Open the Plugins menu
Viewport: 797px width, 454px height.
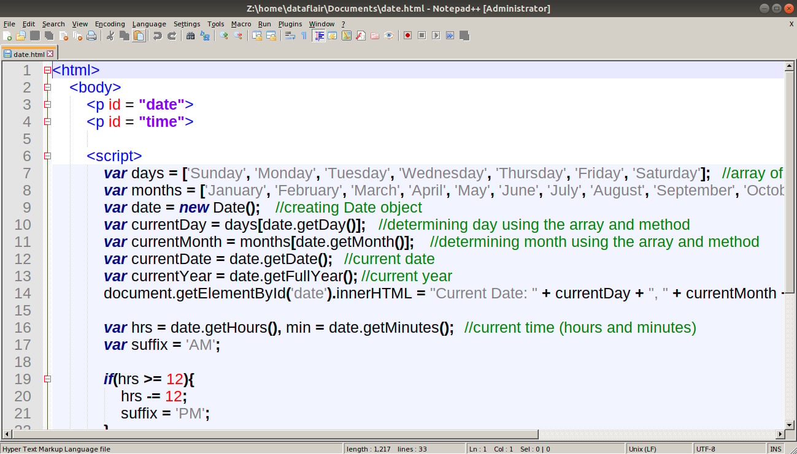[290, 24]
